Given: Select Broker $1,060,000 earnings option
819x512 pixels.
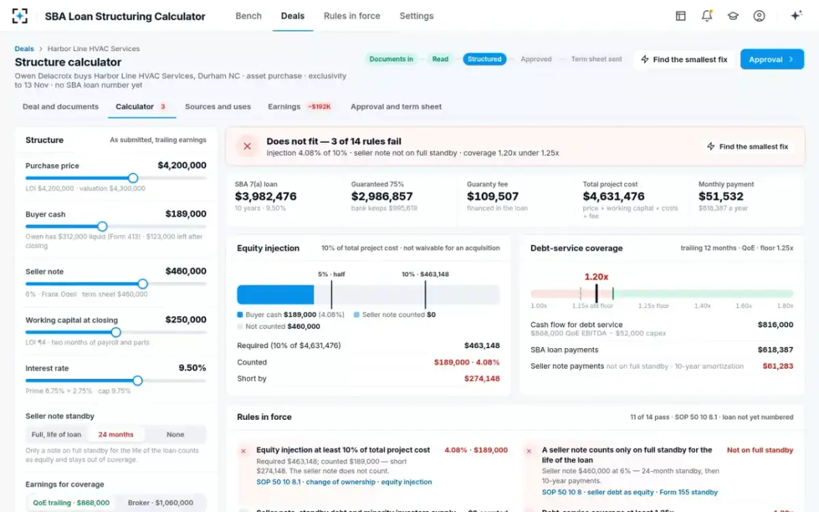Looking at the screenshot, I should click(x=160, y=502).
